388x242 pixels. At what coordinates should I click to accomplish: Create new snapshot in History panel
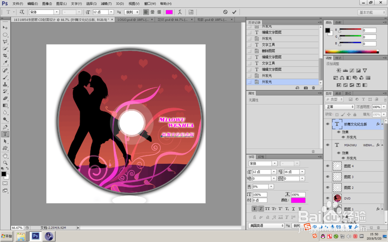306,88
